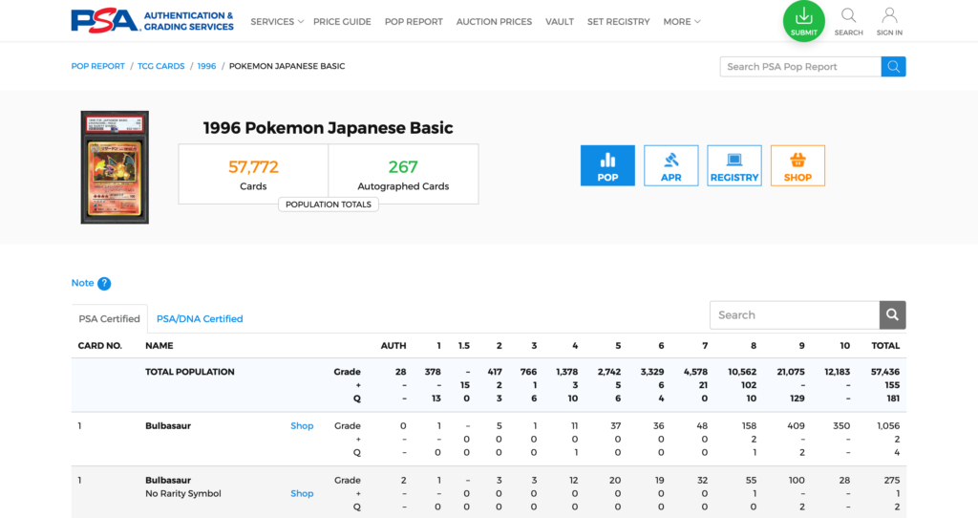Open the Shop basket button
This screenshot has width=978, height=518.
tap(797, 165)
